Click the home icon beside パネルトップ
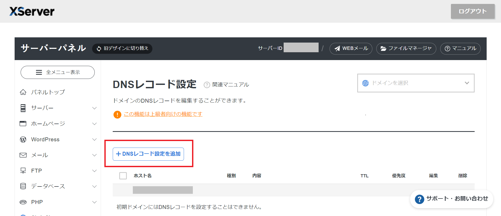501x216 pixels. (23, 92)
